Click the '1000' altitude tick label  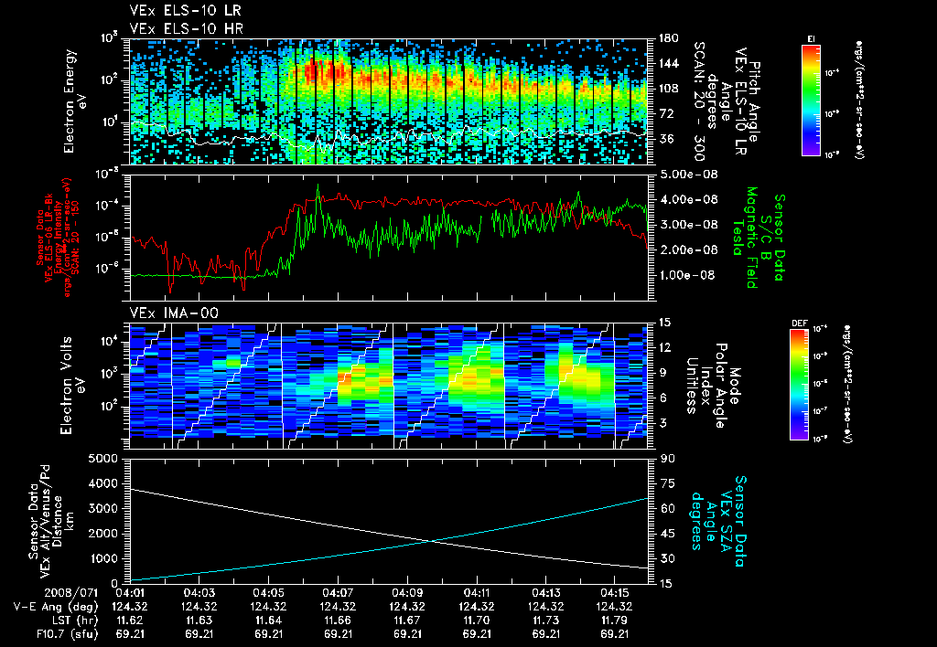(102, 558)
